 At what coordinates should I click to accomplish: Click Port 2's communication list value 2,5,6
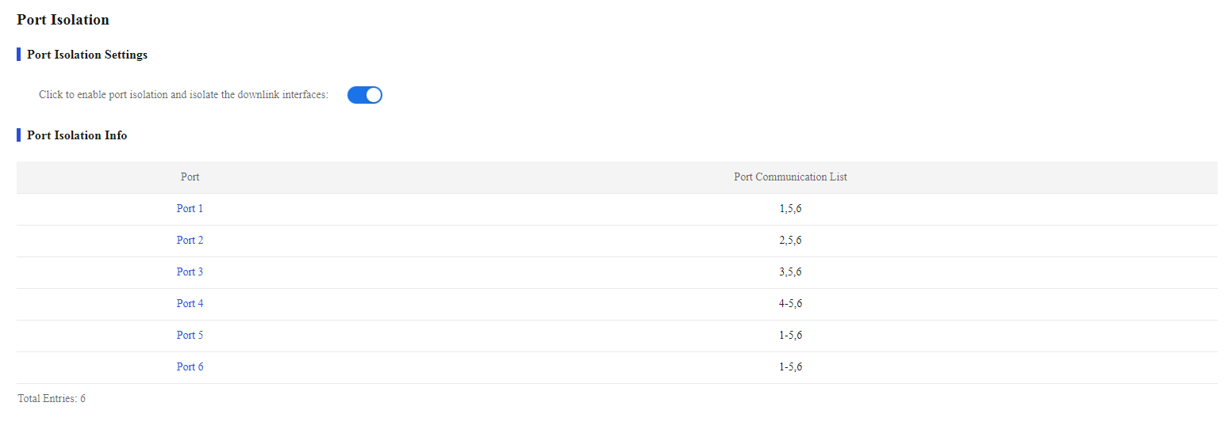[790, 241]
